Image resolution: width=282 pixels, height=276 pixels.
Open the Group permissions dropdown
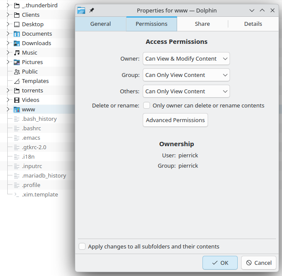(x=186, y=75)
